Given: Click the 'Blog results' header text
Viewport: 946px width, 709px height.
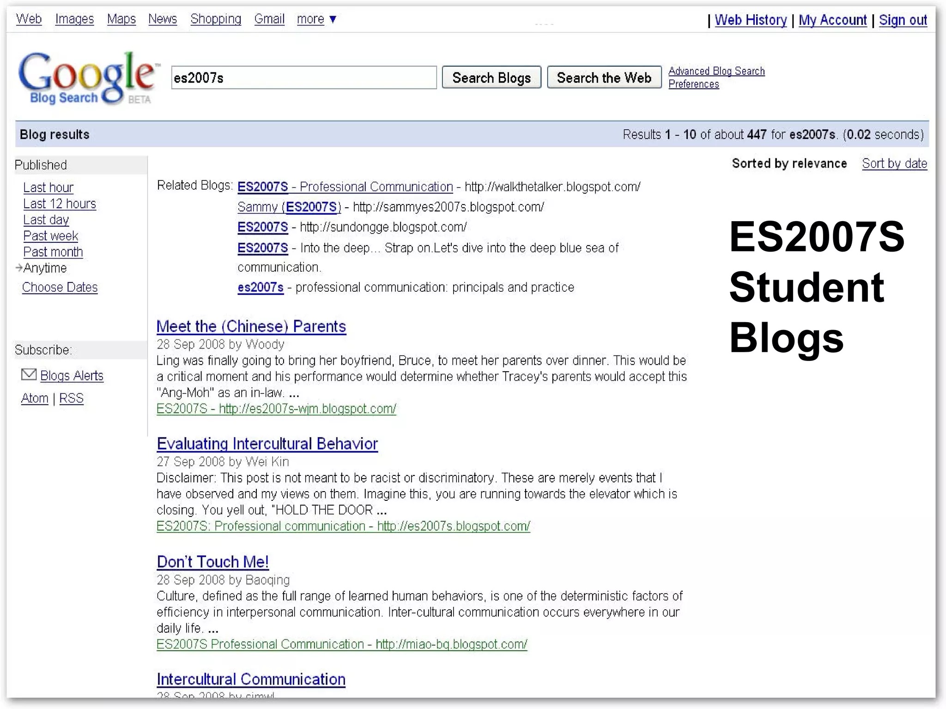Looking at the screenshot, I should 55,134.
